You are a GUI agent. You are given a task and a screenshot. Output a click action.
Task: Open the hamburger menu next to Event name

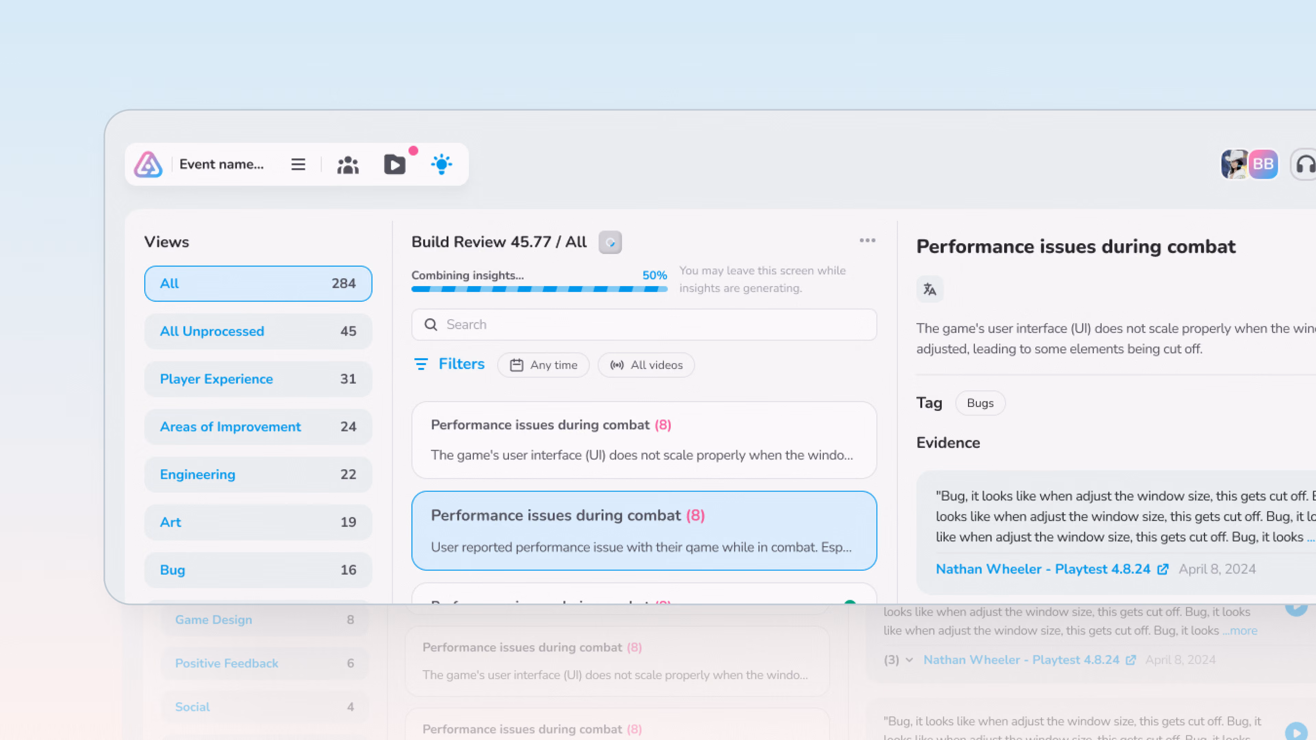click(x=298, y=164)
